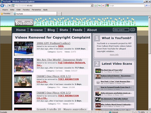The width and height of the screenshot is (151, 113).
Task: Open Hudson School District scan link
Action: 116,76
